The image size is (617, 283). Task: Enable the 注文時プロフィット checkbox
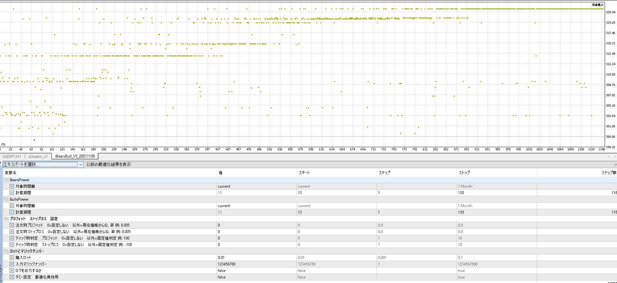click(12, 225)
